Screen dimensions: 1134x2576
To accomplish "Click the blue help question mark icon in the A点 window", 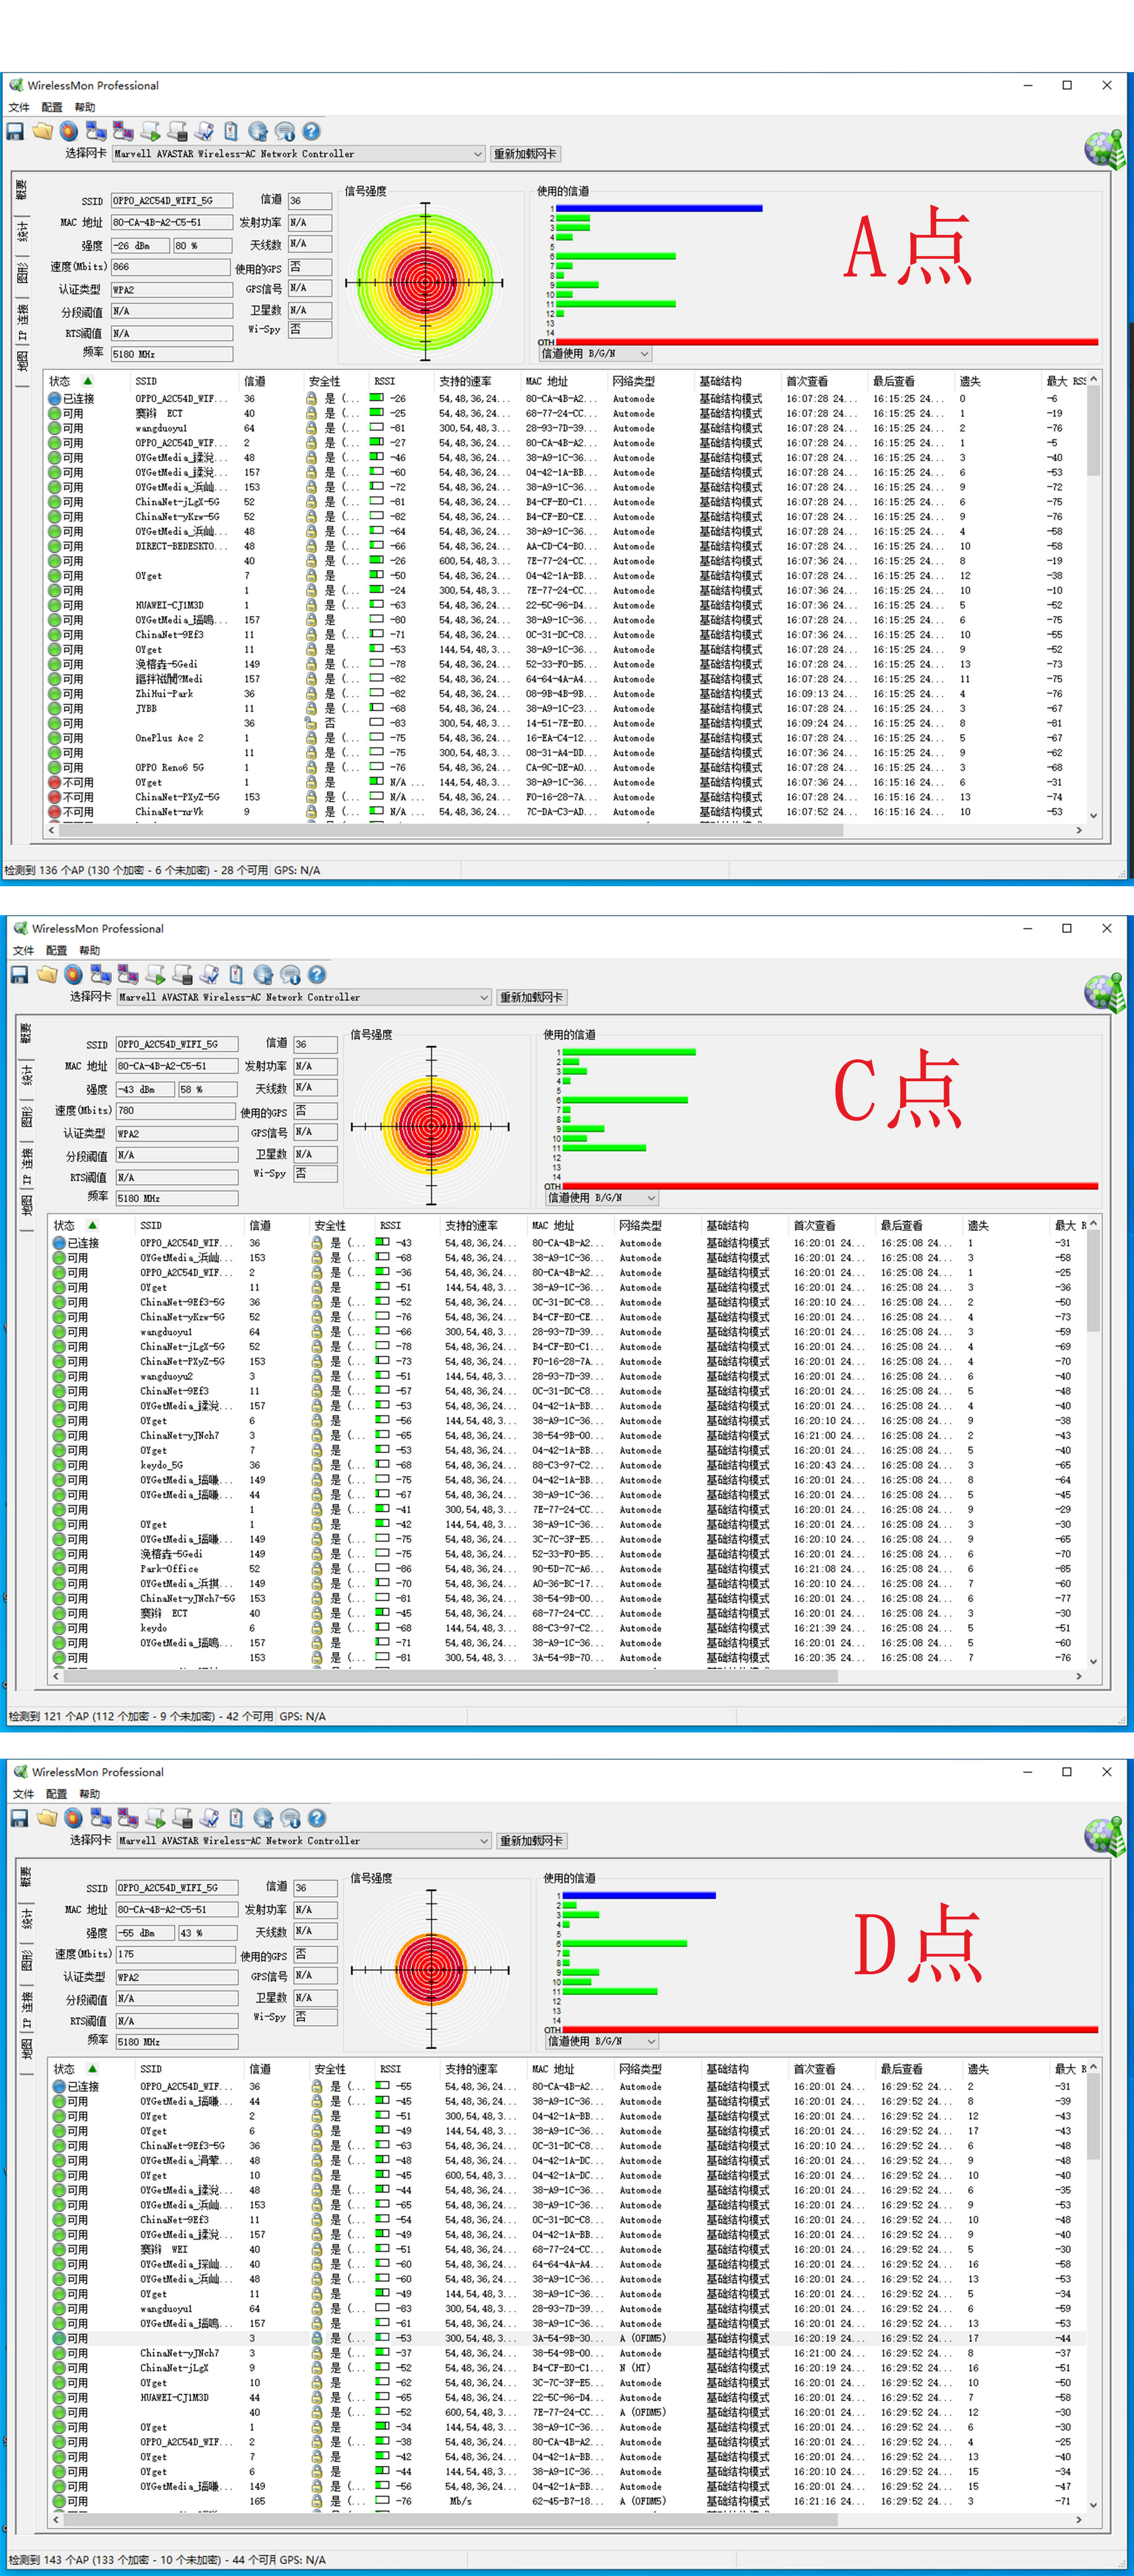I will tap(312, 131).
